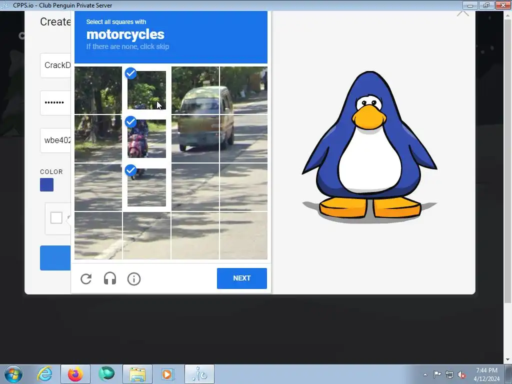
Task: Click the vertical scrollbar down arrow
Action: (507, 360)
